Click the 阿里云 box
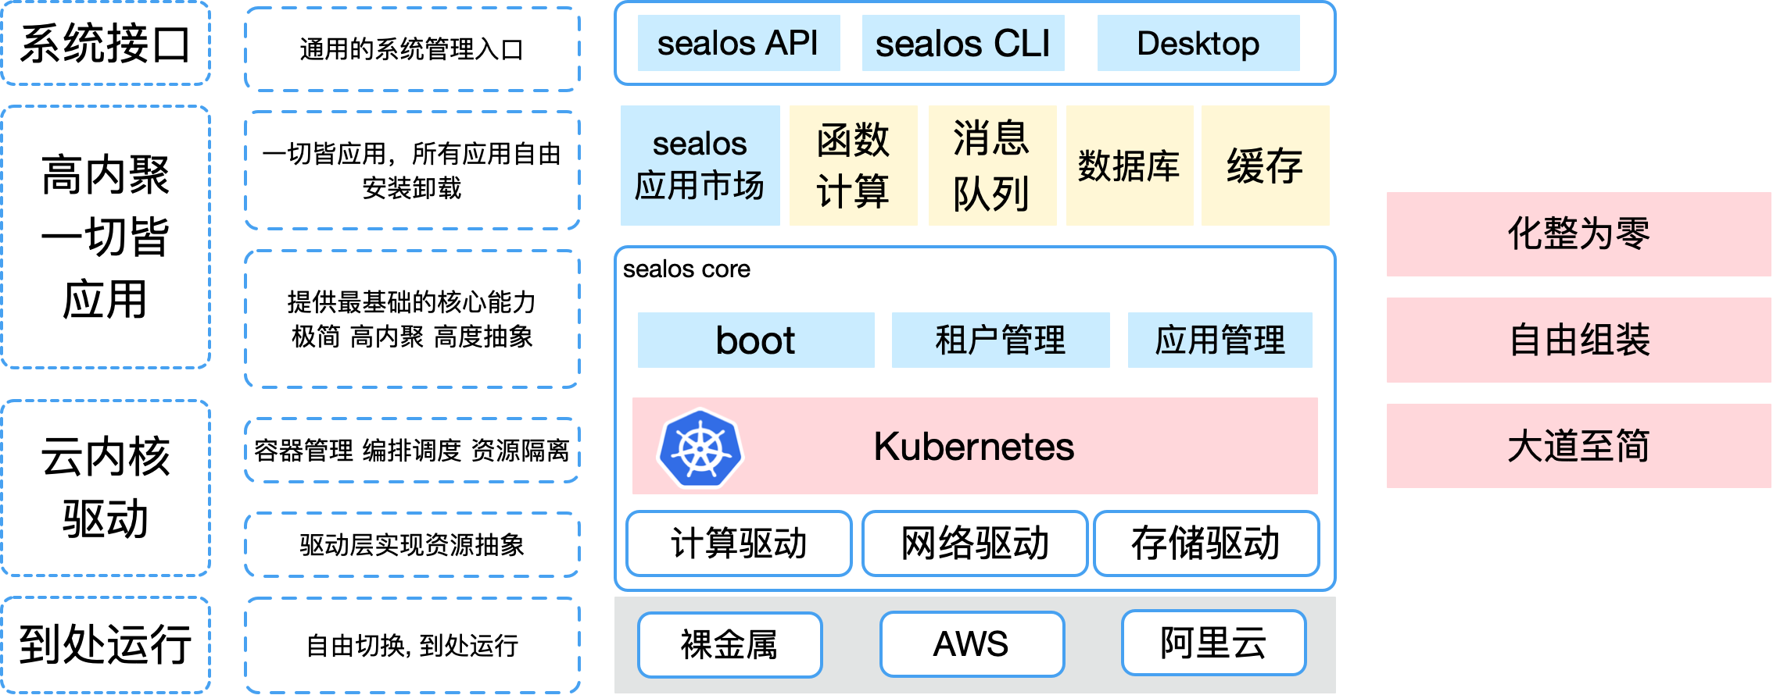Viewport: 1773px width, 695px height. (1214, 643)
